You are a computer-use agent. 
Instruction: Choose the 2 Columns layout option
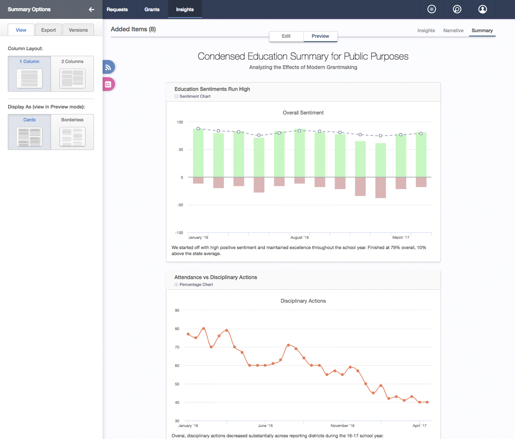click(72, 74)
